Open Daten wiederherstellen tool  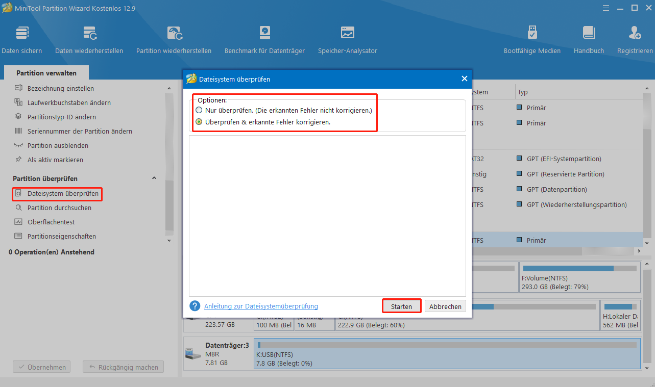point(89,40)
